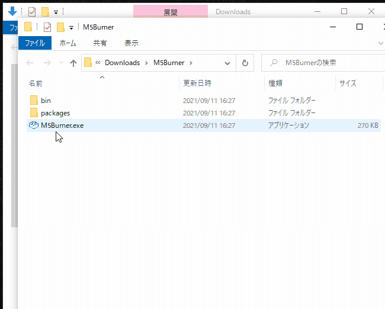This screenshot has width=385, height=309.
Task: Open quick access dropdown in Downloads window title bar
Action: click(x=56, y=12)
